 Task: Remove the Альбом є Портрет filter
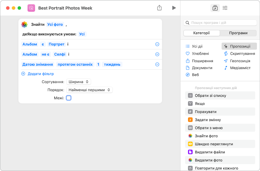(x=157, y=44)
